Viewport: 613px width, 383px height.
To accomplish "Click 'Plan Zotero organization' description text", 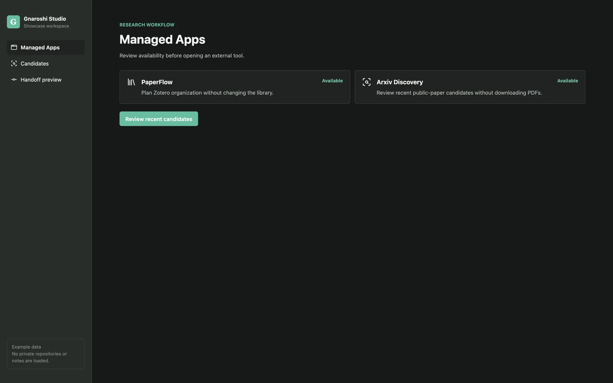I will point(207,93).
